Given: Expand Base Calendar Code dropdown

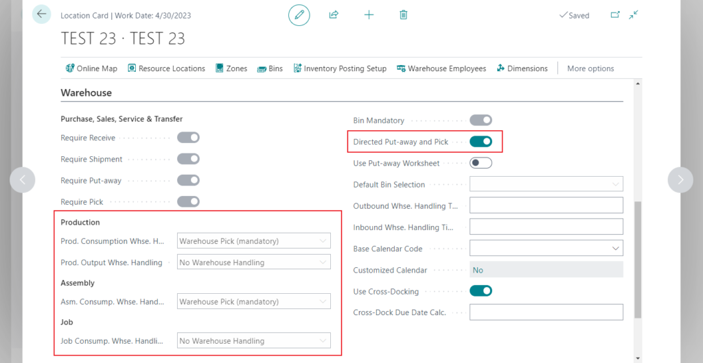Looking at the screenshot, I should [546, 248].
